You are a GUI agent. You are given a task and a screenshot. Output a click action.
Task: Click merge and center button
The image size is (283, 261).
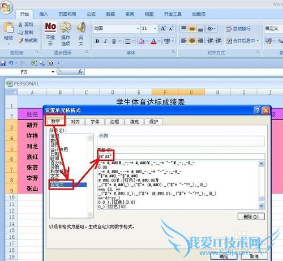click(x=241, y=41)
